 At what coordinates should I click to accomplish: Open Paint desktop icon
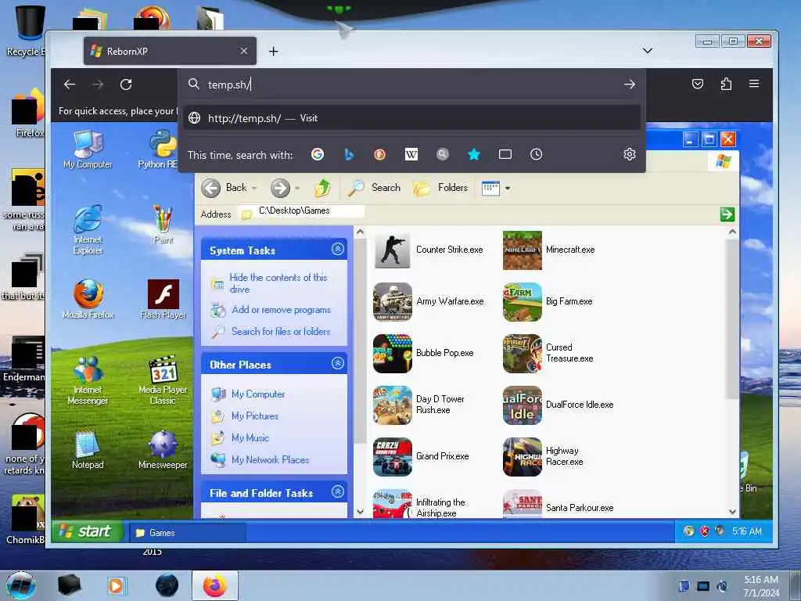163,225
